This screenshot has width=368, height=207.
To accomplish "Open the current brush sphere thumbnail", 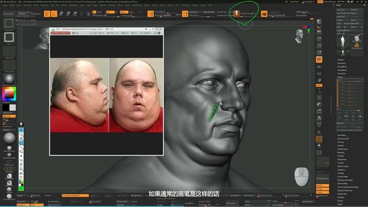I will tap(9, 138).
